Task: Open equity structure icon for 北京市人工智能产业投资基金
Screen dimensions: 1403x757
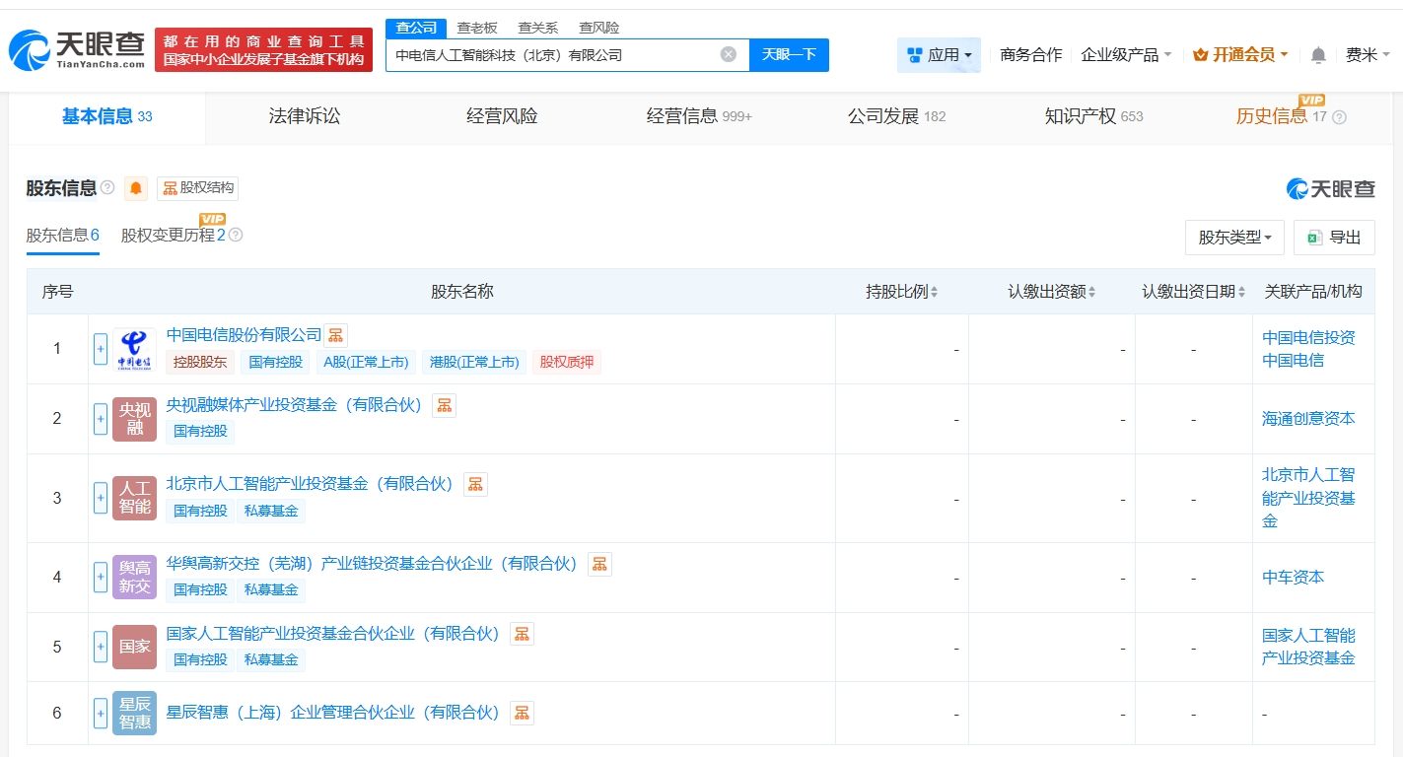Action: point(476,484)
